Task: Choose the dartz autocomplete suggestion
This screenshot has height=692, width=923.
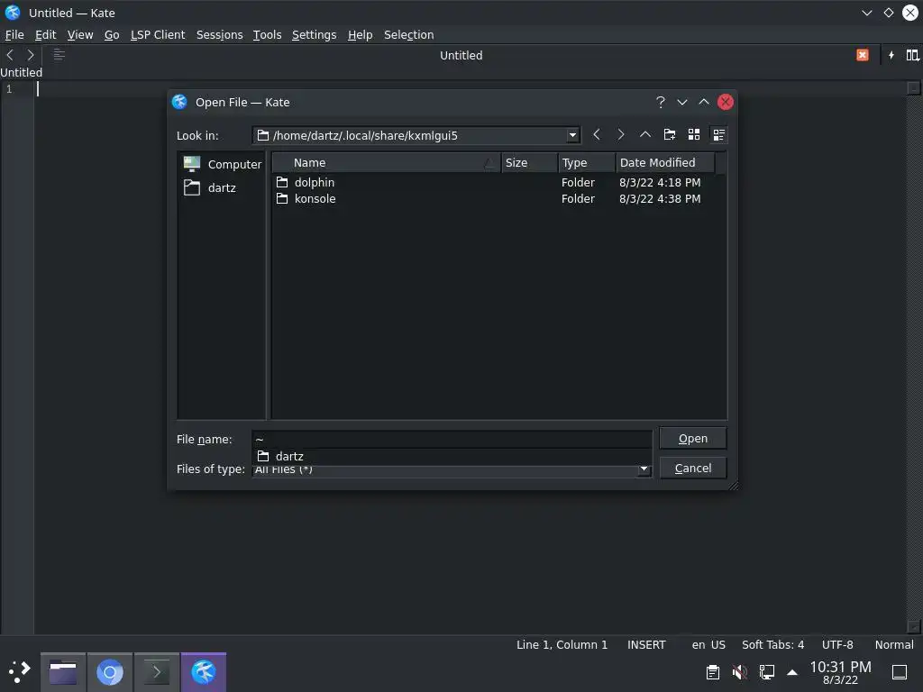Action: click(x=452, y=456)
